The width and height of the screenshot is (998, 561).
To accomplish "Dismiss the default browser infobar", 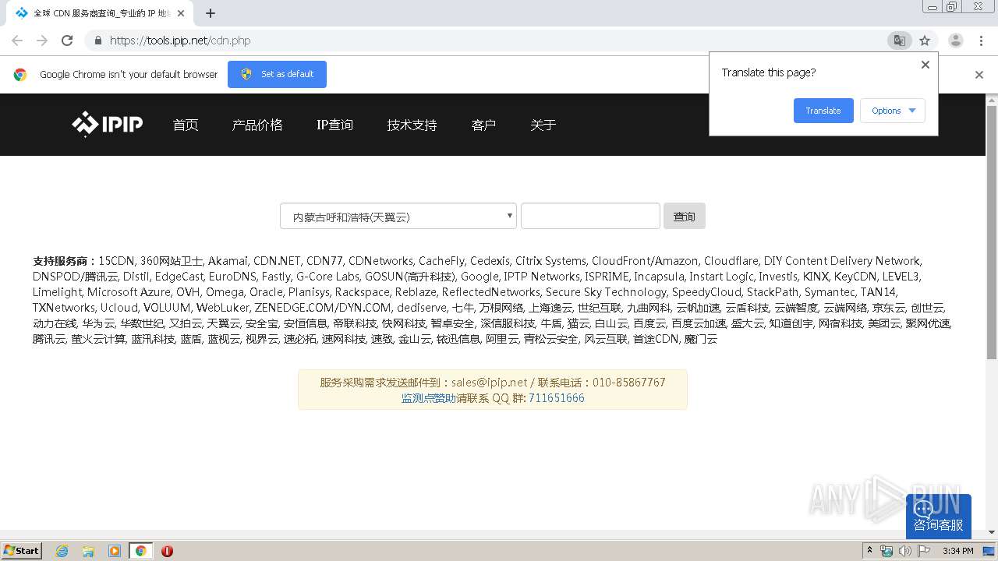I will (x=979, y=75).
